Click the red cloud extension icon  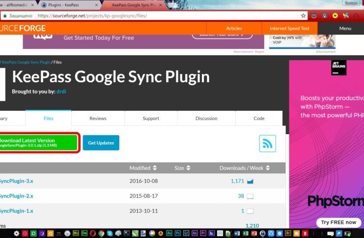[x=356, y=16]
